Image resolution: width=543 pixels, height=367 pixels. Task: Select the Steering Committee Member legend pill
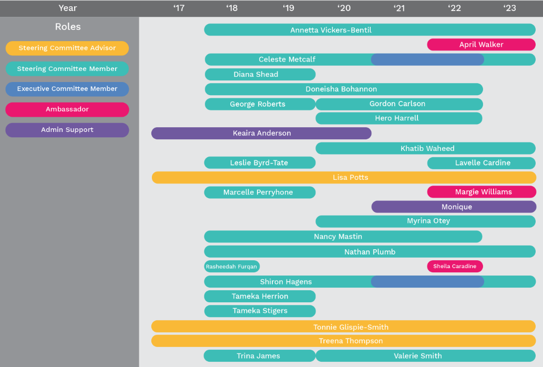pos(67,69)
